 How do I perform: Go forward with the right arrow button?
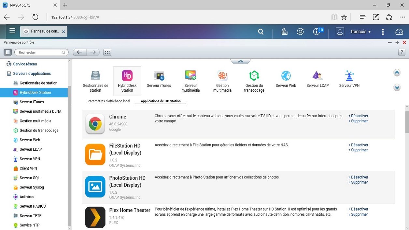[93, 52]
